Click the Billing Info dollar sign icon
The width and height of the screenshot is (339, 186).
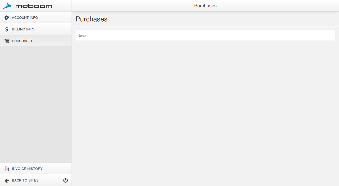[7, 29]
